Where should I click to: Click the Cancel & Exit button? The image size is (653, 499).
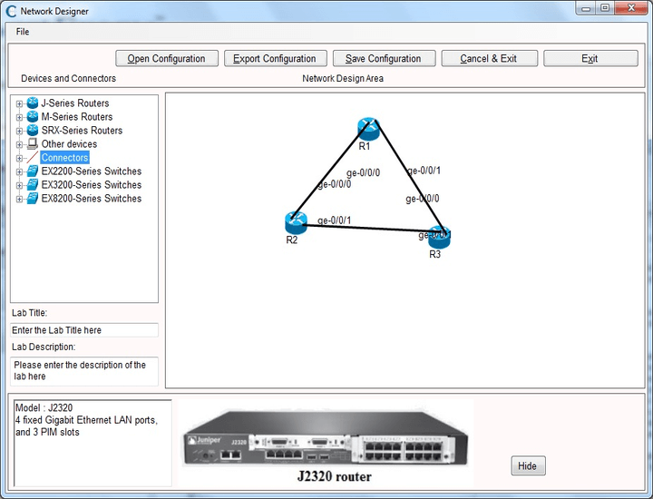tap(490, 58)
